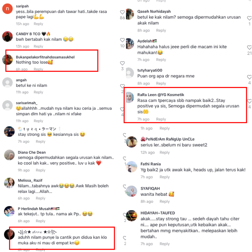Reply to P Herlindah Musah's comment
The image size is (252, 252).
[x=41, y=221]
